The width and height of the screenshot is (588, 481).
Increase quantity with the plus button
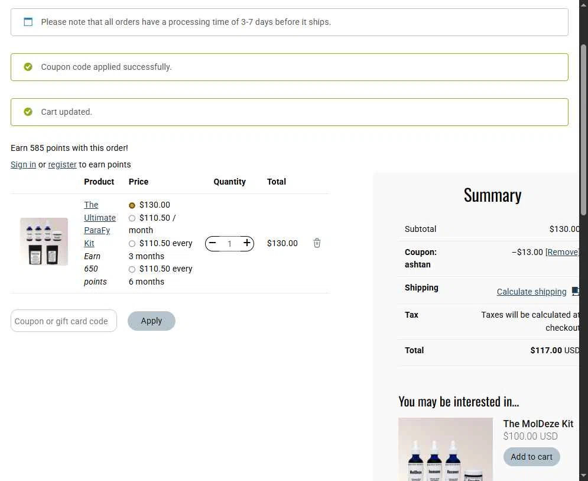[x=247, y=243]
